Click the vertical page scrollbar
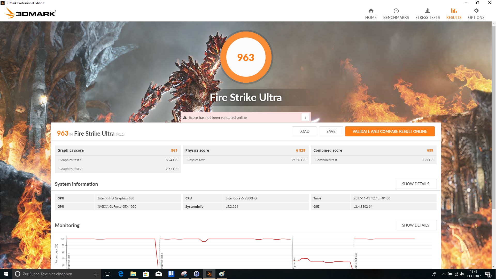496x279 pixels. coord(494,116)
